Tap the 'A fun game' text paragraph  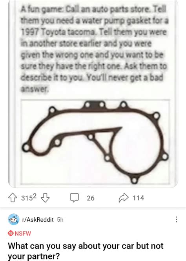[x=94, y=49]
